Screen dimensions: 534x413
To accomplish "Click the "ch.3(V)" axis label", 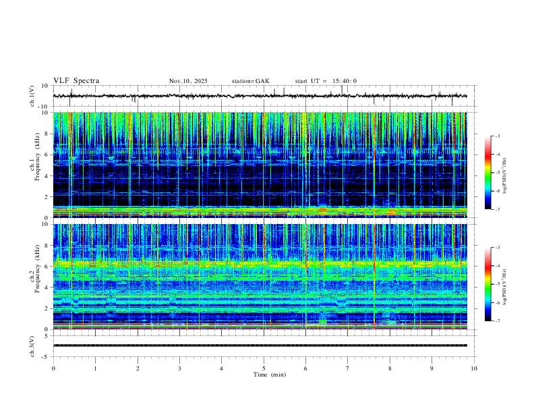I will point(32,346).
